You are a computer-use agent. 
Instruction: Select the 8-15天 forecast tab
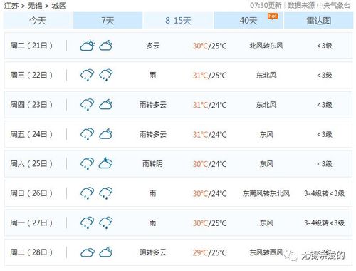[178, 21]
